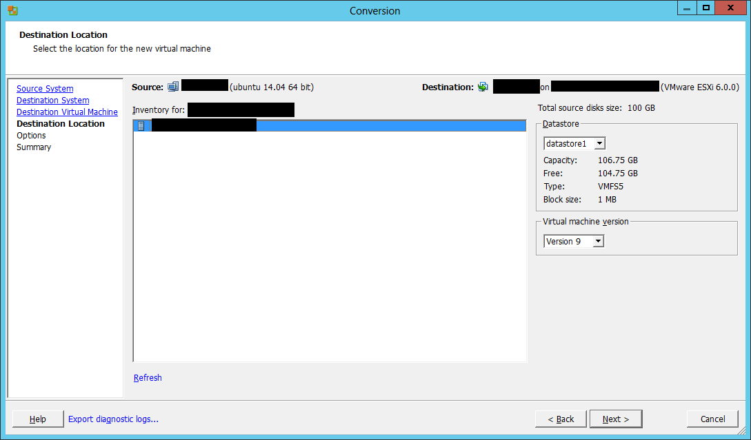Viewport: 751px width, 440px height.
Task: Click the Block size value 1 MB
Action: [x=608, y=200]
